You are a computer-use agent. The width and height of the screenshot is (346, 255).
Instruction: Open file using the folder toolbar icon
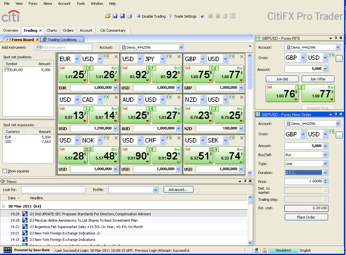tap(107, 16)
